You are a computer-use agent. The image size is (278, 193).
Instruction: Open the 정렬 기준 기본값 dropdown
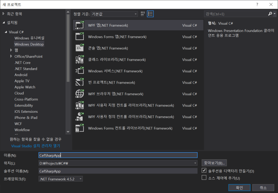tap(114, 14)
